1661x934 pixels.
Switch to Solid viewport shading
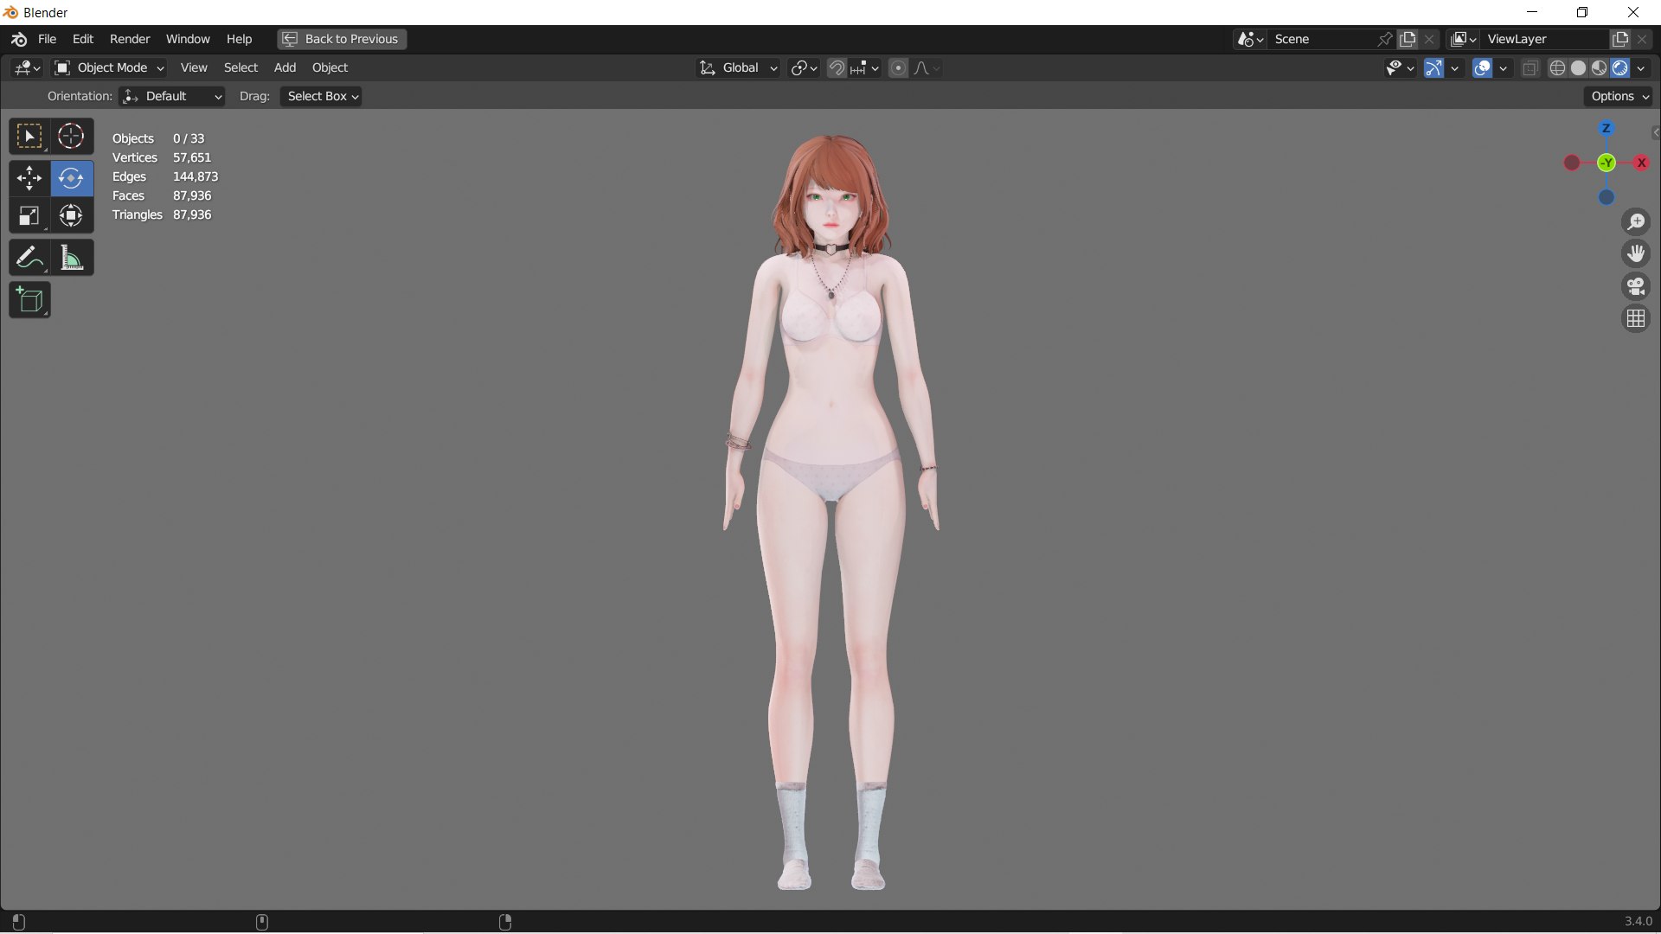point(1578,67)
